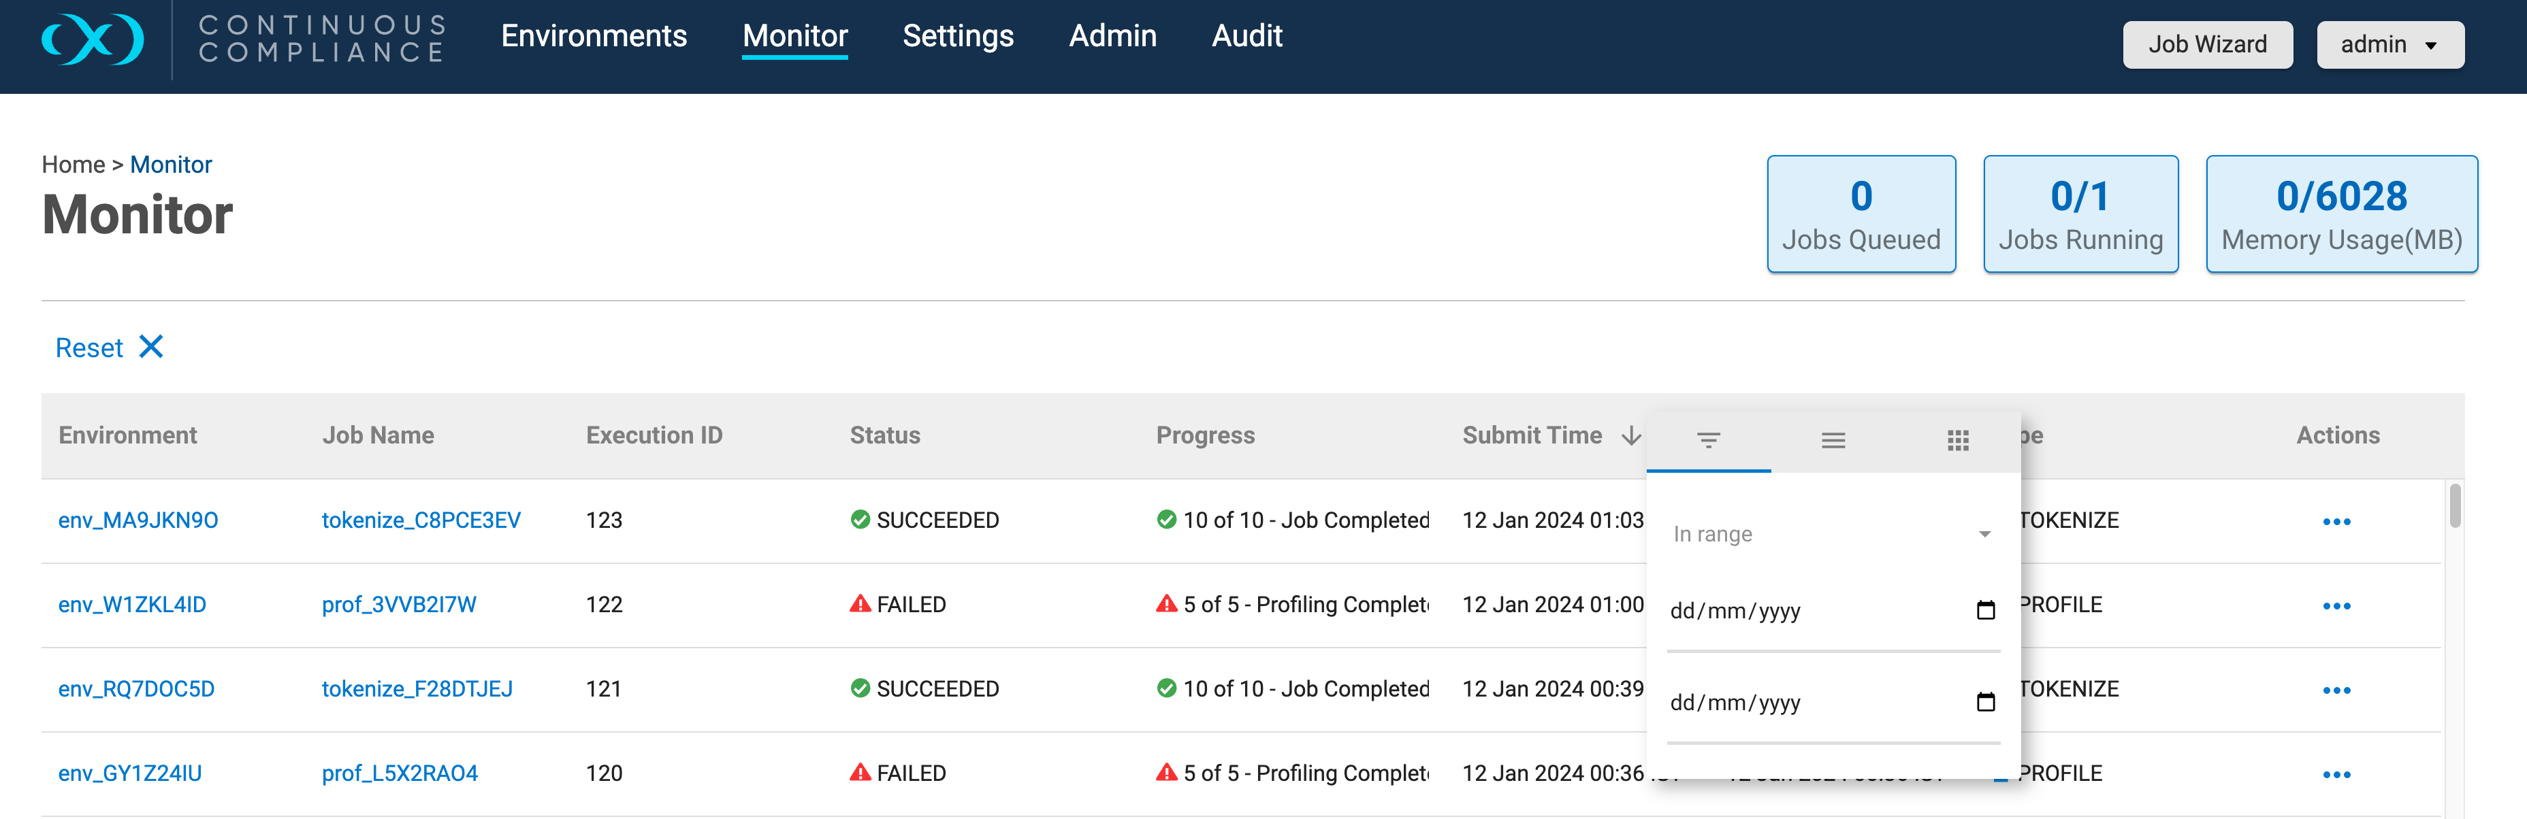Select Execution ID cell 123
Image resolution: width=2527 pixels, height=819 pixels.
(605, 520)
